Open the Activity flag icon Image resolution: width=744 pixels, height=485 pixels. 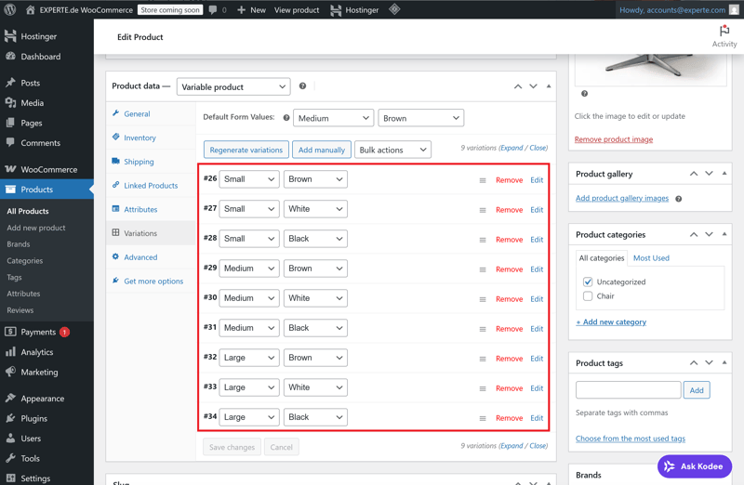724,32
